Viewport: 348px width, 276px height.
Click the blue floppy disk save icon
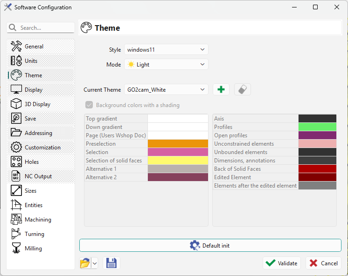[111, 263]
